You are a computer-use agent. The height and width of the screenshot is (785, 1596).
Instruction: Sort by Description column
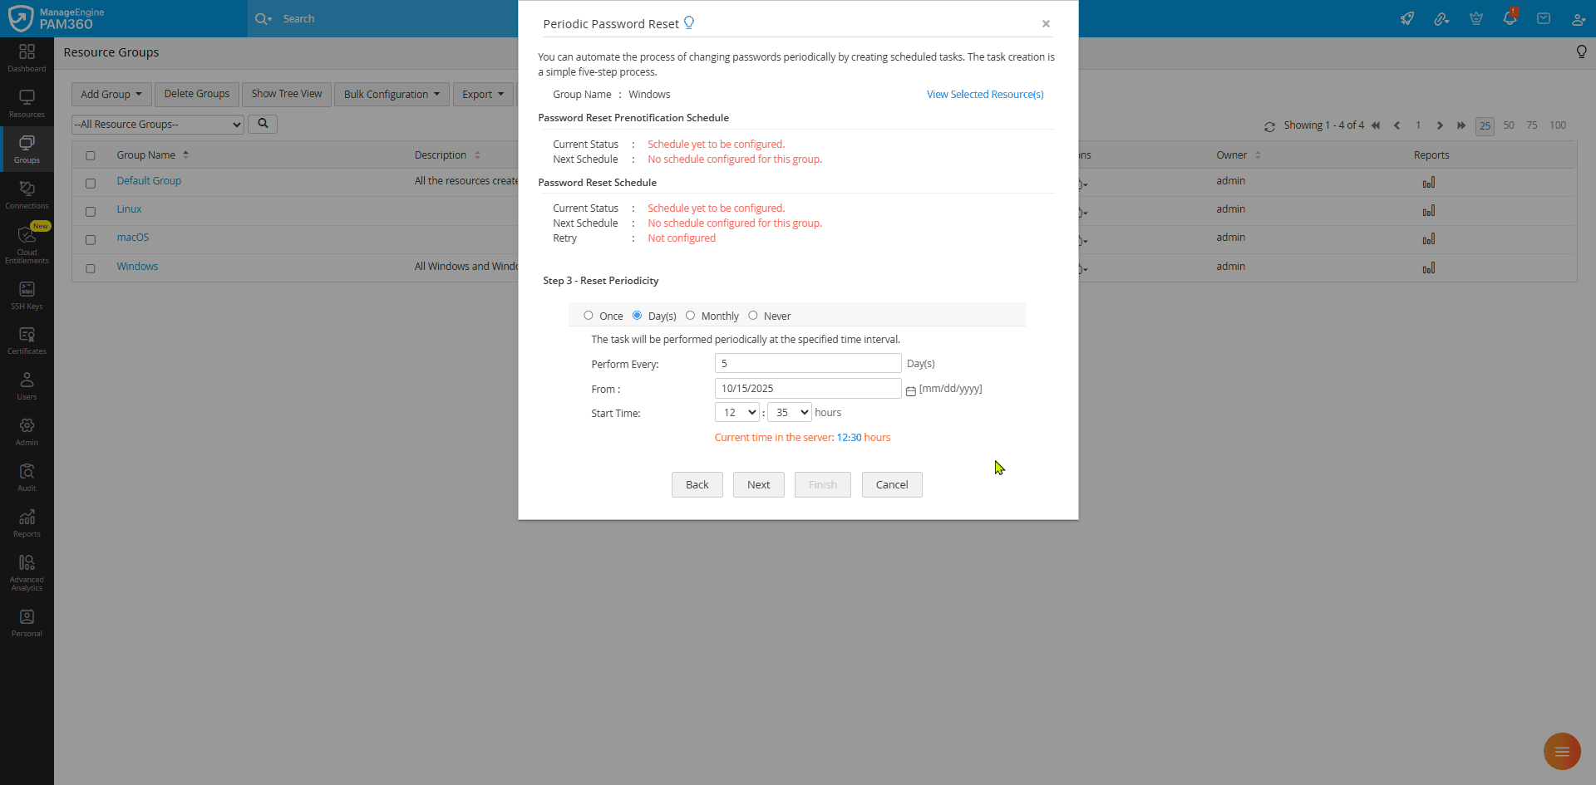(x=447, y=155)
